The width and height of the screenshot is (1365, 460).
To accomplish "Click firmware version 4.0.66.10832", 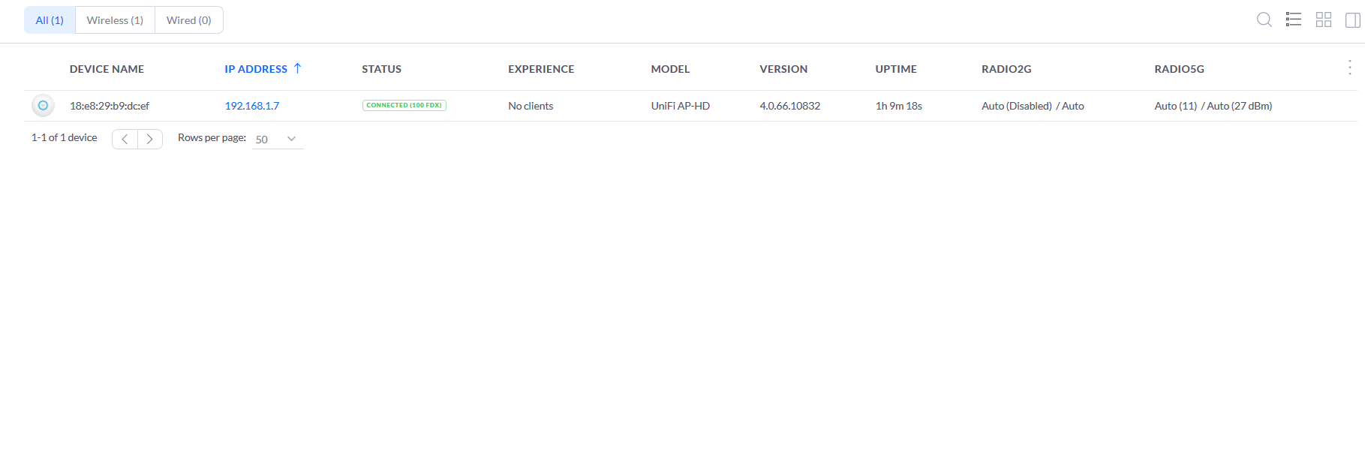I will 789,106.
